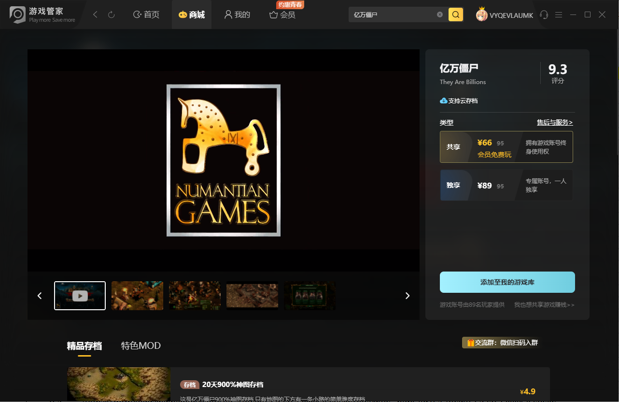
Task: Click the 游戏管家 logo
Action: tap(42, 14)
